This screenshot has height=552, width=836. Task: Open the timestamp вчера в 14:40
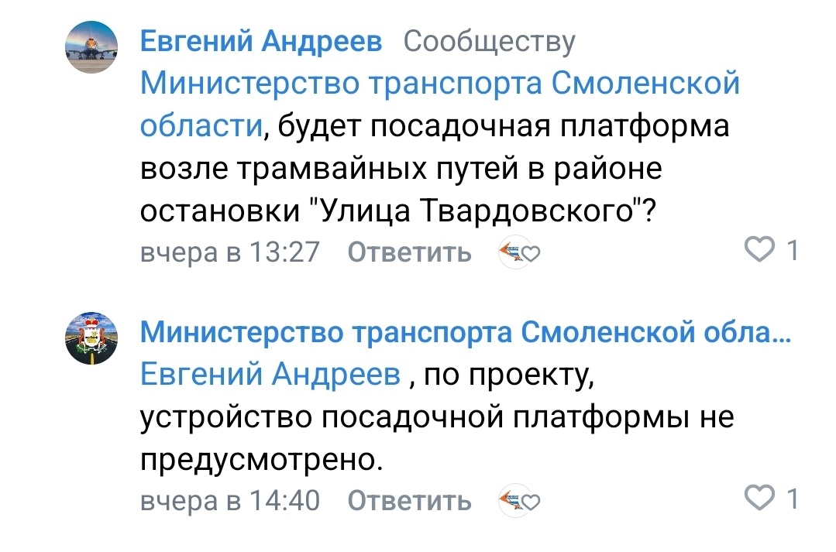pos(229,501)
